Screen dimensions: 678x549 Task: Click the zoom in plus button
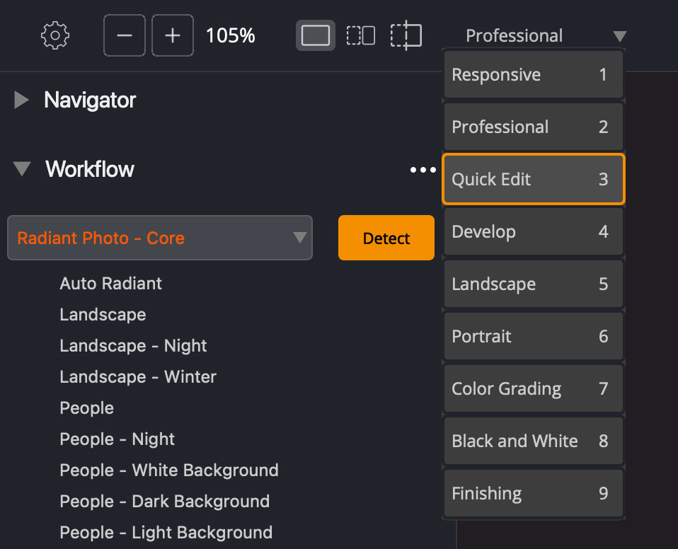pos(172,35)
